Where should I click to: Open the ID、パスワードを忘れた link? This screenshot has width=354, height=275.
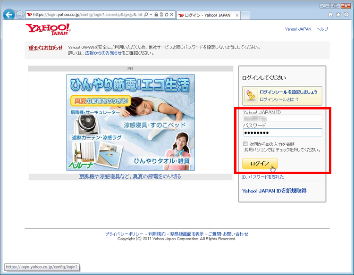(x=263, y=177)
